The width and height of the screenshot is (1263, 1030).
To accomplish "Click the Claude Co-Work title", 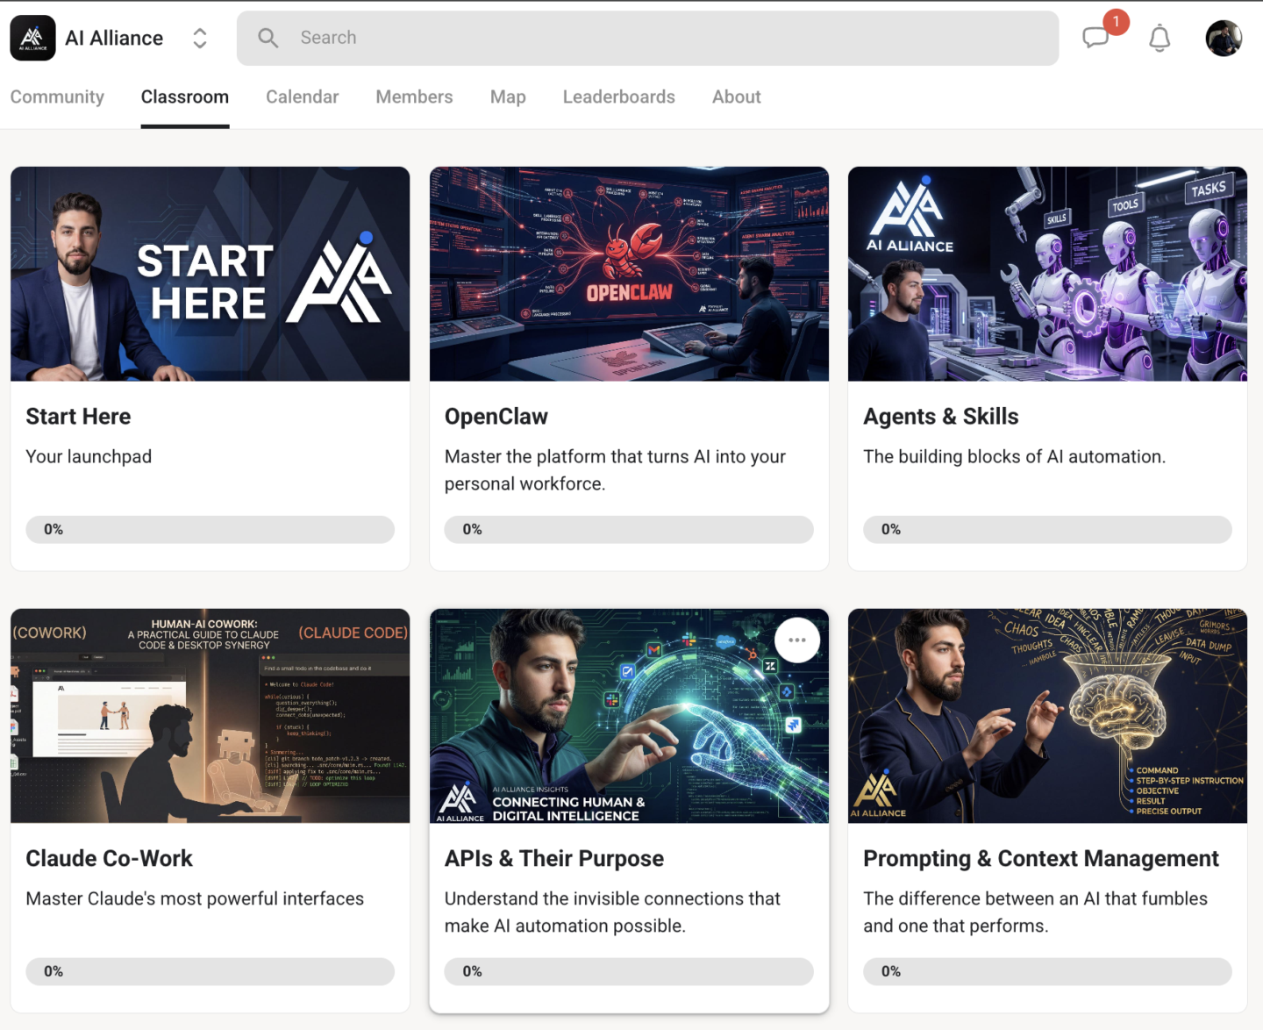I will coord(109,859).
